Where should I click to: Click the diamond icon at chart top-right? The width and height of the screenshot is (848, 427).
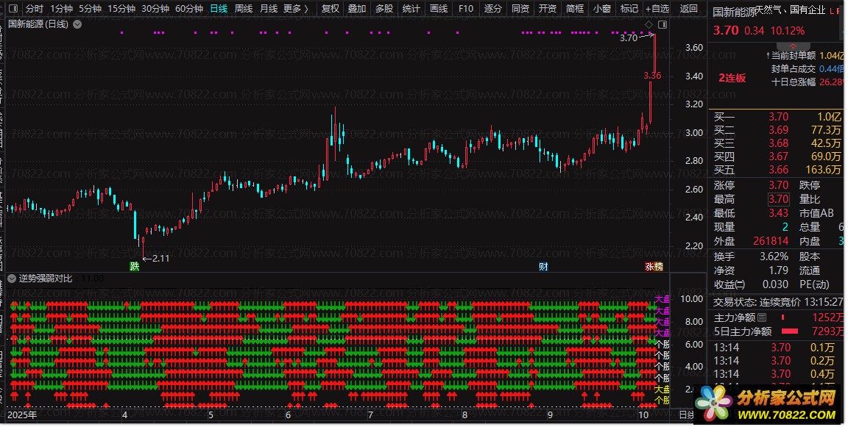(649, 25)
